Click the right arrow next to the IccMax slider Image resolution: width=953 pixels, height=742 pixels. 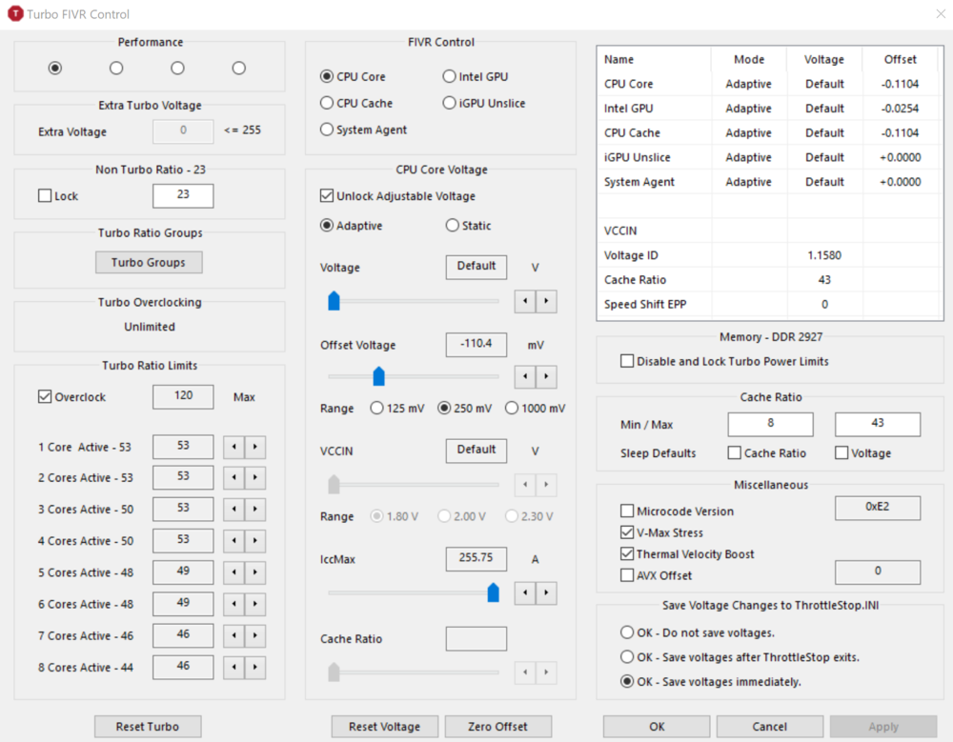545,593
